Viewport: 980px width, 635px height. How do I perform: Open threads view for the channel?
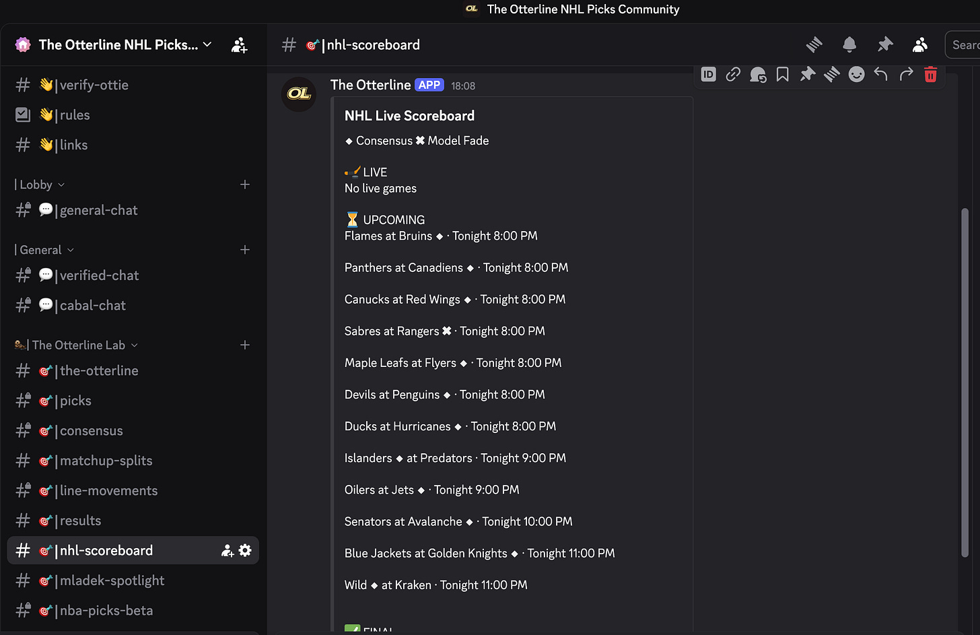point(814,44)
